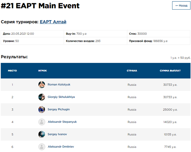Click the Место column header

12,71
